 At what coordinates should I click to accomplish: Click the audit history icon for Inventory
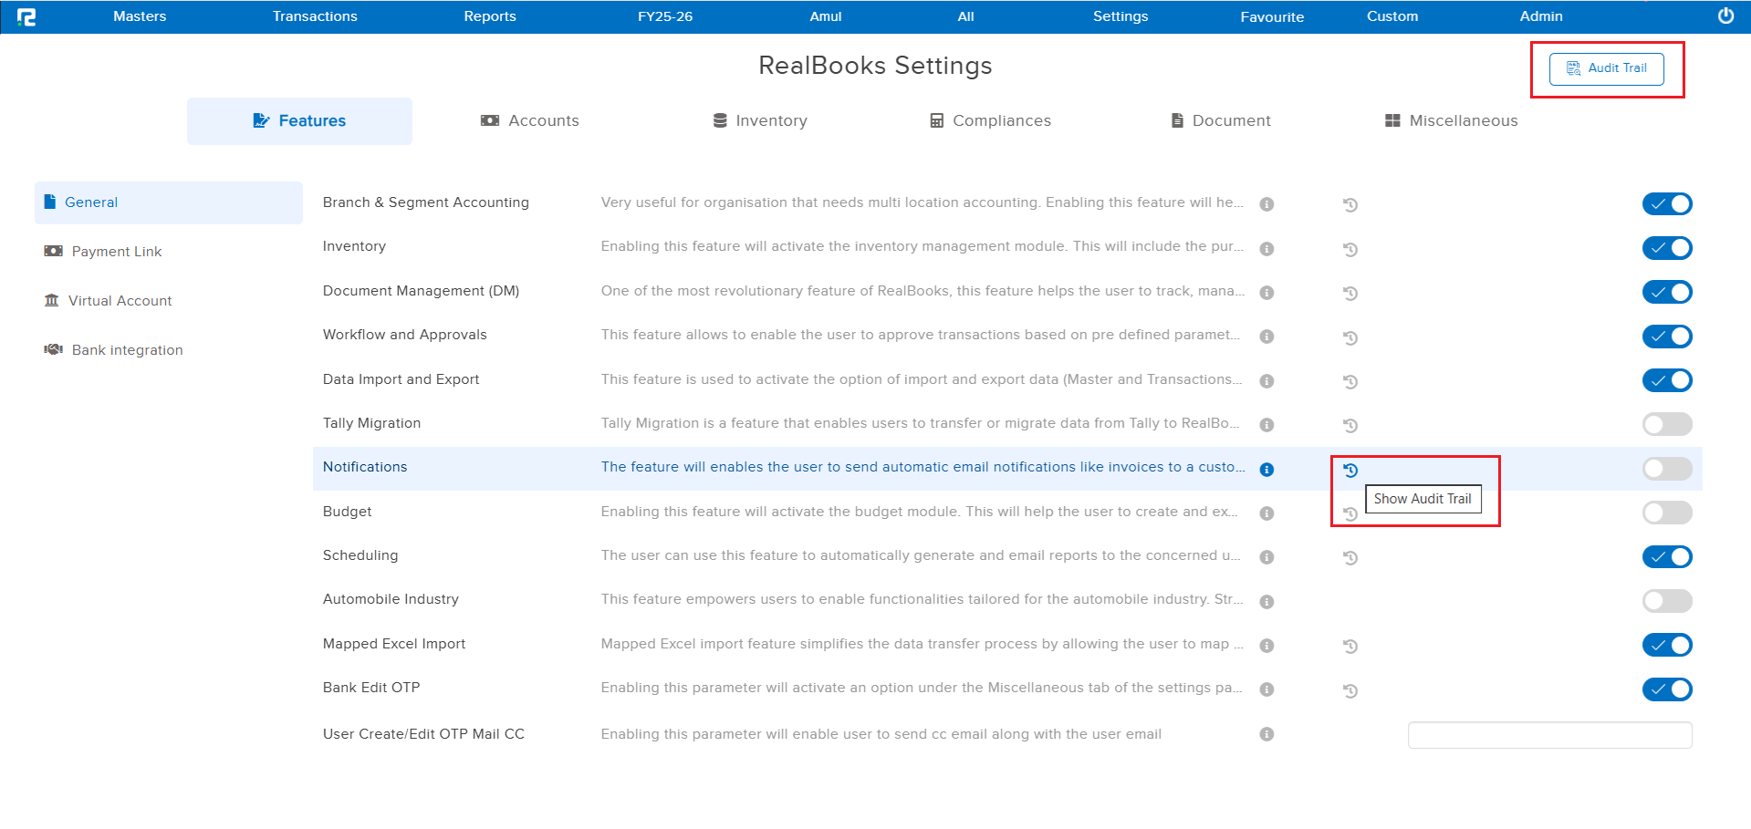click(x=1350, y=249)
